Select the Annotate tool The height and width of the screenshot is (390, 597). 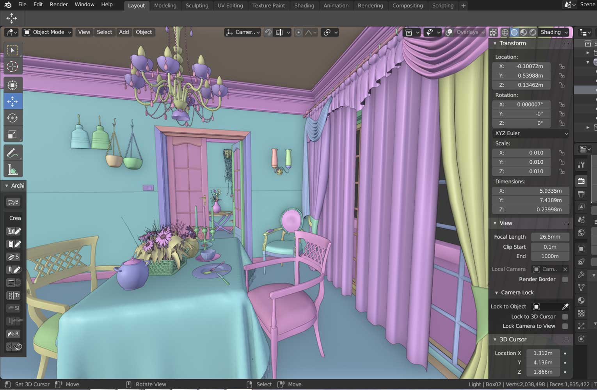click(x=13, y=152)
